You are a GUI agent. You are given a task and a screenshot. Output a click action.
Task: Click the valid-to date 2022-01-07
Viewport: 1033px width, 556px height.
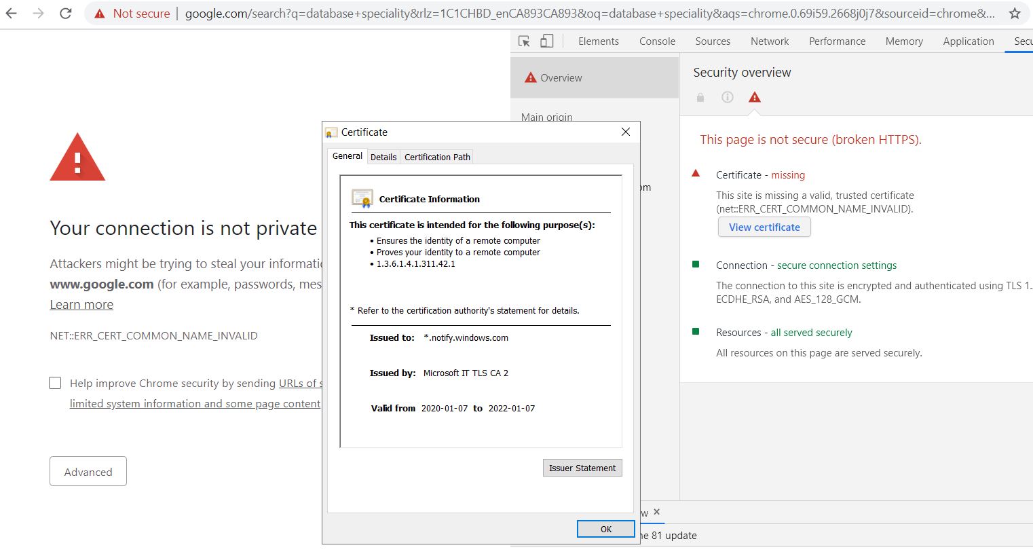click(x=512, y=408)
